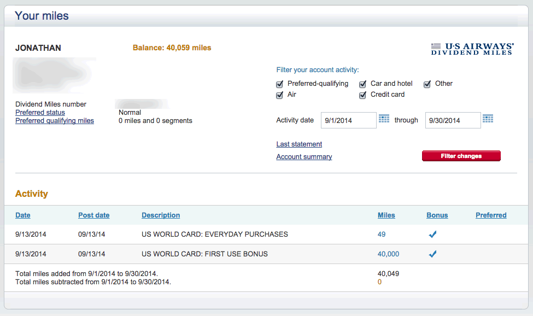This screenshot has height=316, width=533.
Task: Click the Activity section heading
Action: point(32,194)
